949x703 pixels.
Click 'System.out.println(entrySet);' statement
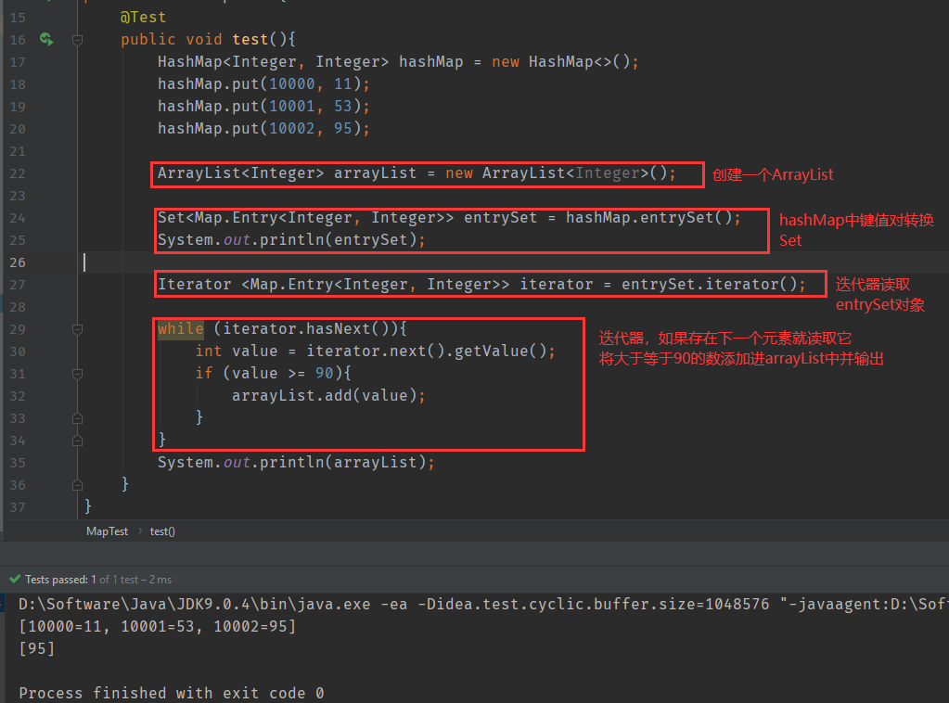291,240
